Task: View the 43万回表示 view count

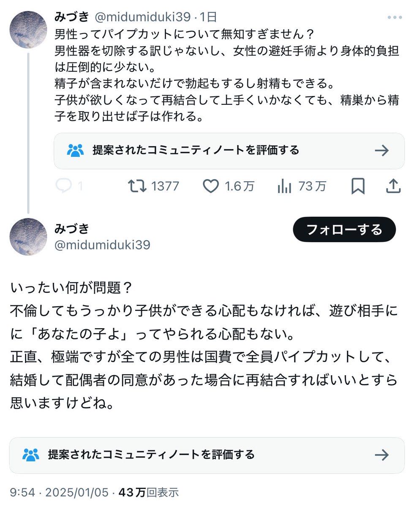Action: click(149, 493)
